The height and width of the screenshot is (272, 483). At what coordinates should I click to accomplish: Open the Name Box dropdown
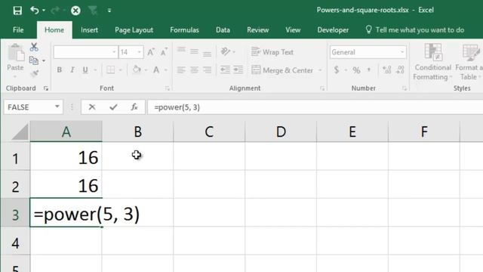pos(57,107)
